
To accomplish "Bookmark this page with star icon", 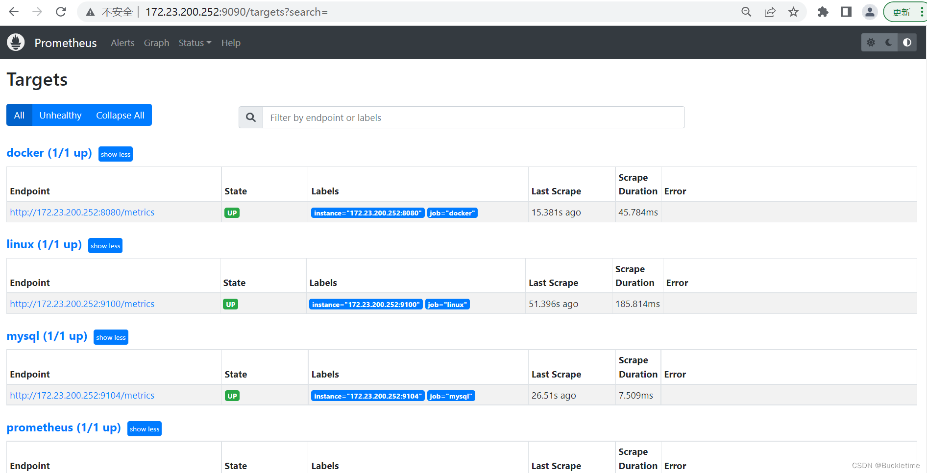I will (793, 12).
